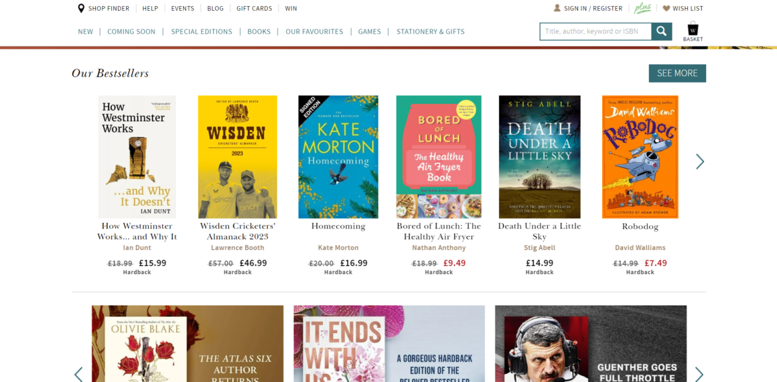Select the Death Under a Little Sky cover
Screen dimensions: 777x382
(539, 157)
